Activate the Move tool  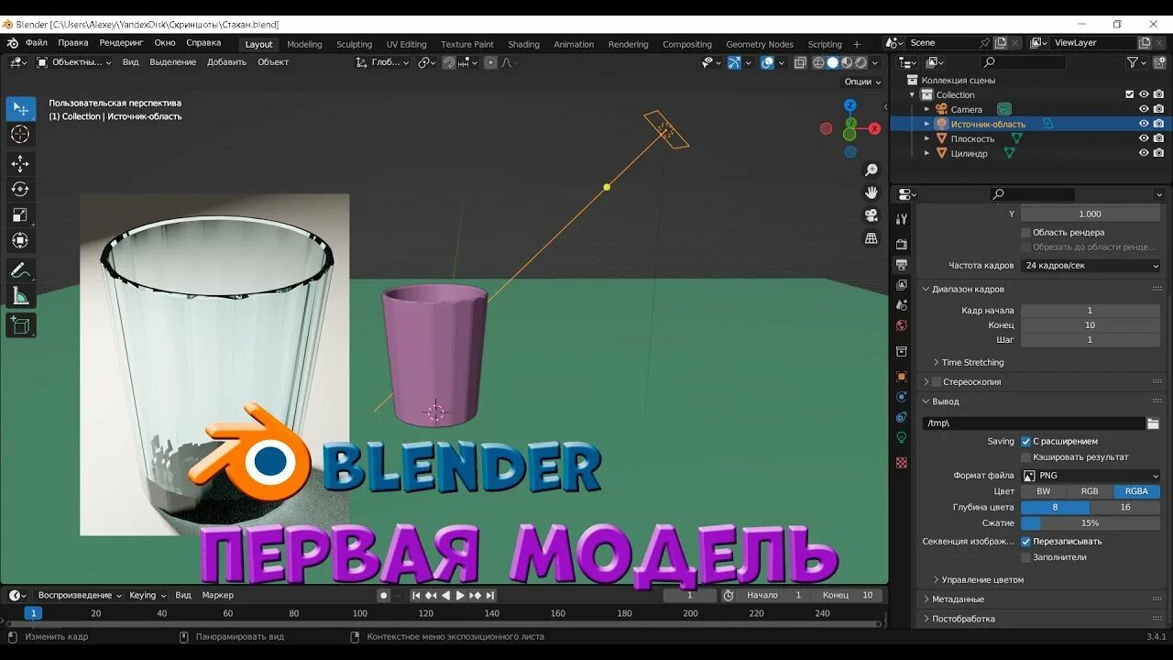tap(20, 164)
